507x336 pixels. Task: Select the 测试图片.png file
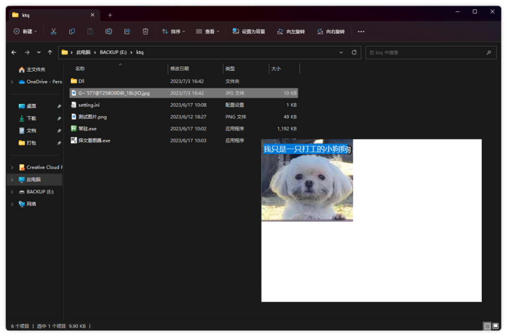[x=184, y=117]
